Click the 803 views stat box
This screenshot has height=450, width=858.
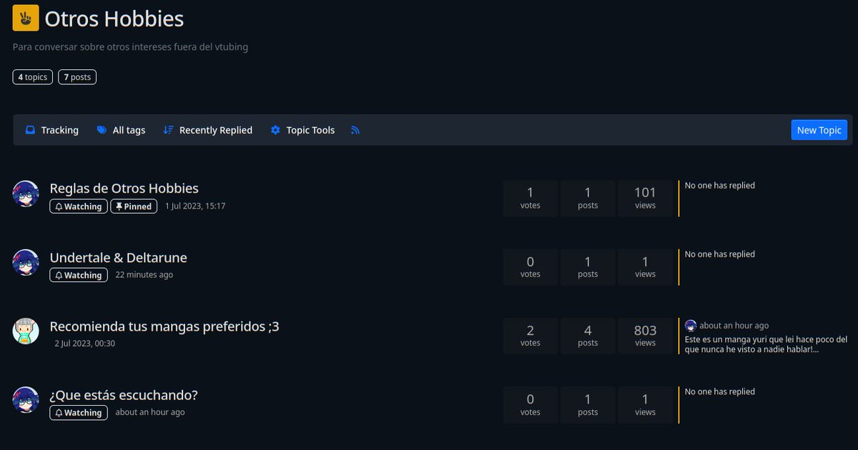pos(645,336)
